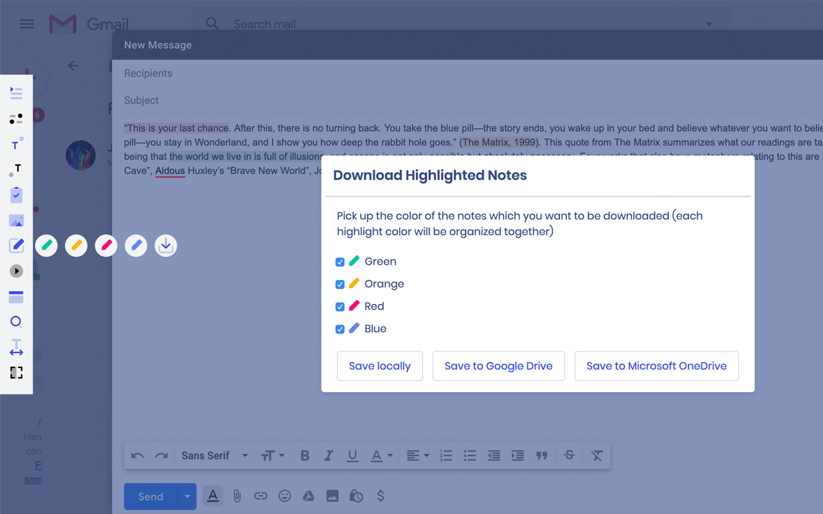823x514 pixels.
Task: Uncheck the Green highlight color
Action: pyautogui.click(x=339, y=261)
